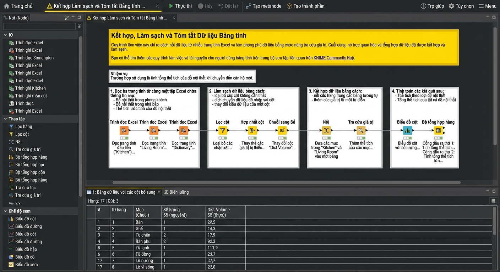This screenshot has width=500, height=272.
Task: Select the v.v. entry in node list
Action: pyautogui.click(x=15, y=203)
